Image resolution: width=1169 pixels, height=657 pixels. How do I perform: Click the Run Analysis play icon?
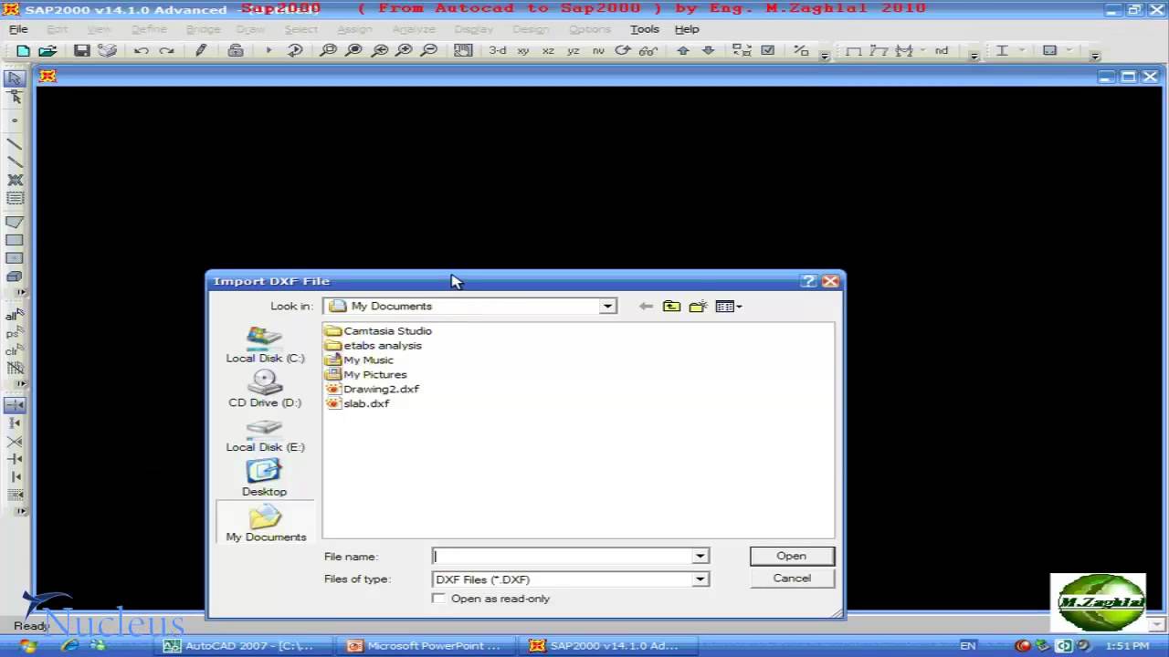(269, 51)
